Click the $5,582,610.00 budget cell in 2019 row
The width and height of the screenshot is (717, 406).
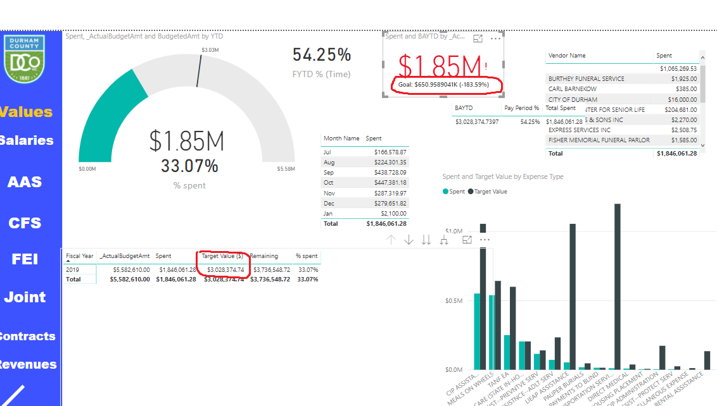(x=131, y=270)
